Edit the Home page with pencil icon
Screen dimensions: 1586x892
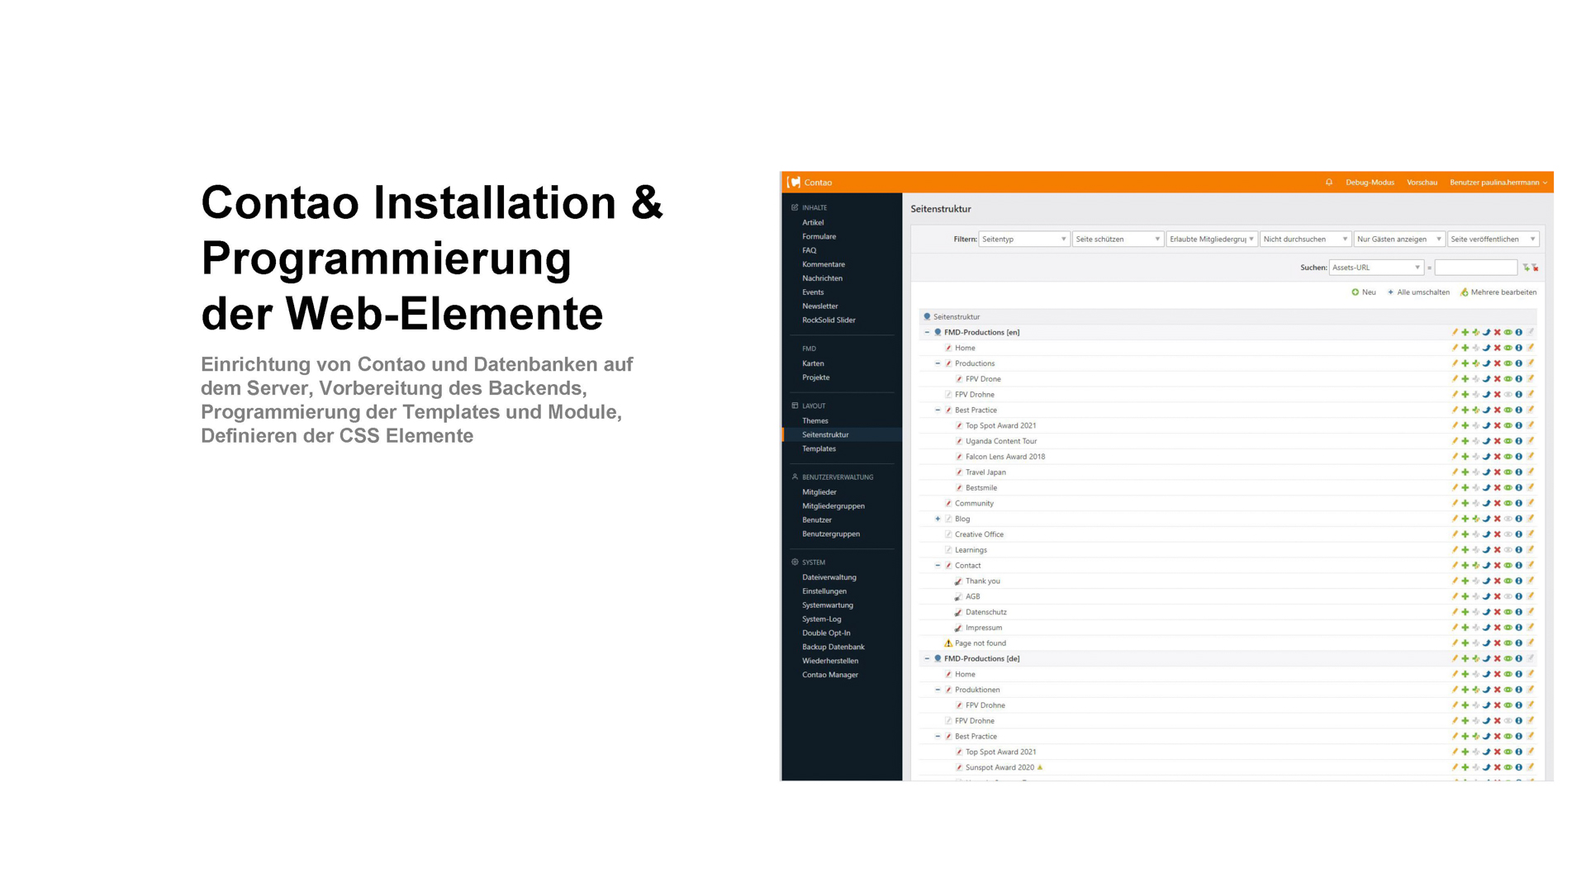1455,348
